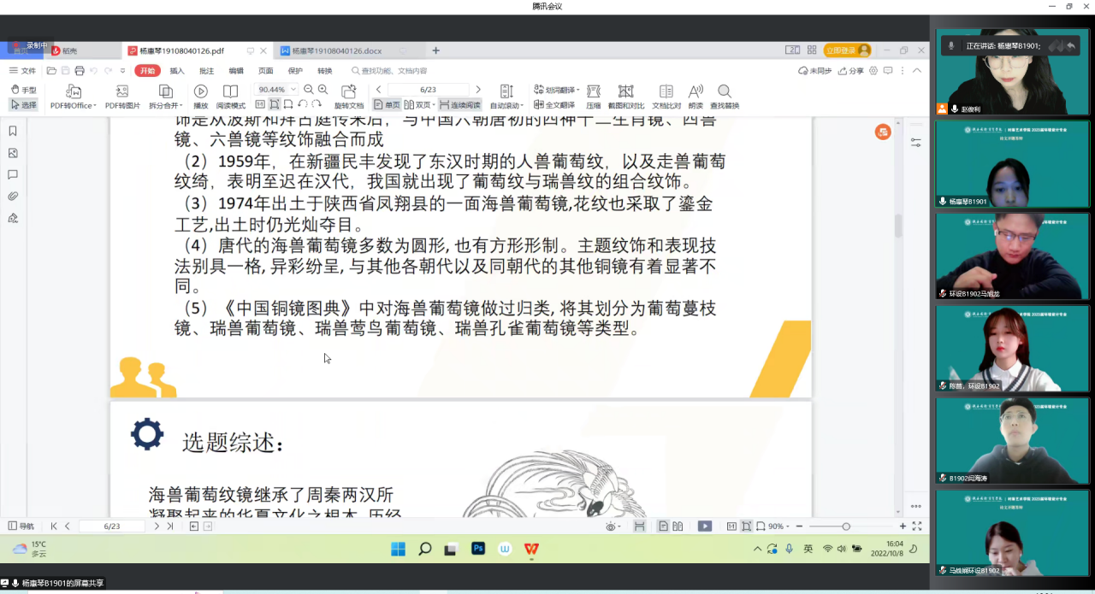Open the signature panel in left sidebar
1095x594 pixels.
(x=13, y=218)
